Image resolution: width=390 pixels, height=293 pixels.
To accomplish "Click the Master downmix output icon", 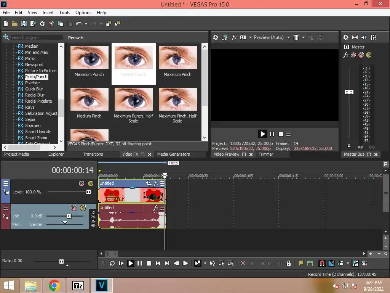I will 355,37.
